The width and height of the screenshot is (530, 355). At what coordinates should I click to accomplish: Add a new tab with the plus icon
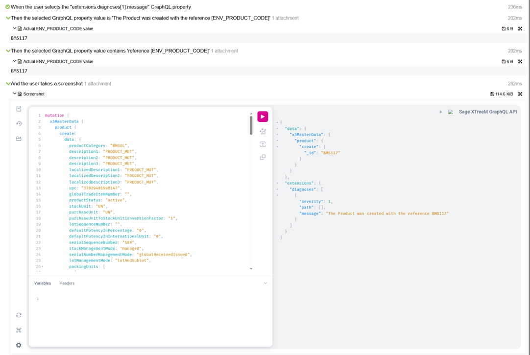coord(440,112)
